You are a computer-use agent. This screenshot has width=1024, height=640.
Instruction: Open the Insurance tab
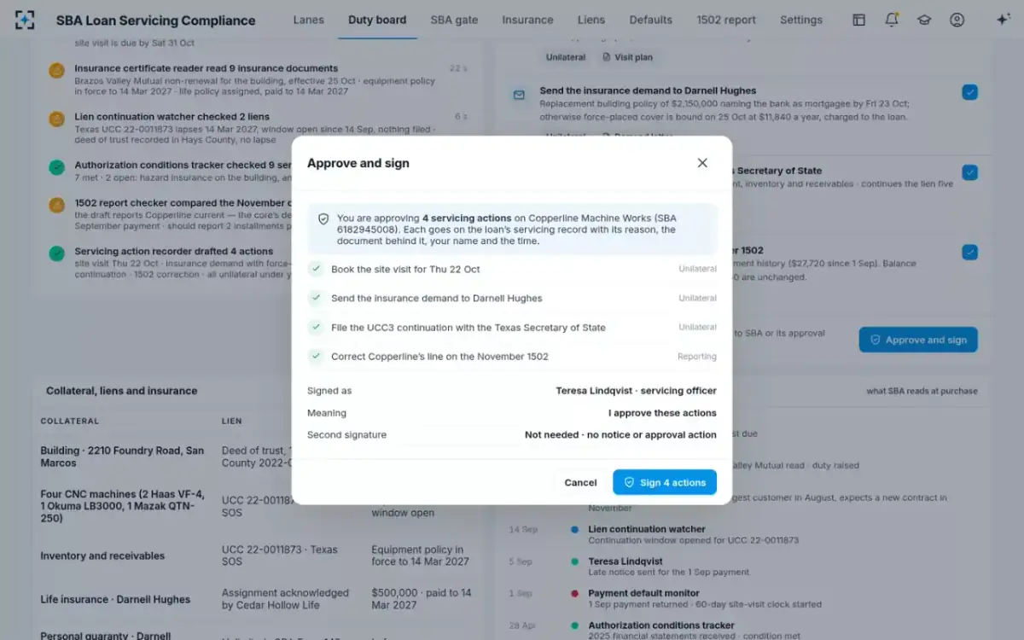click(x=527, y=20)
